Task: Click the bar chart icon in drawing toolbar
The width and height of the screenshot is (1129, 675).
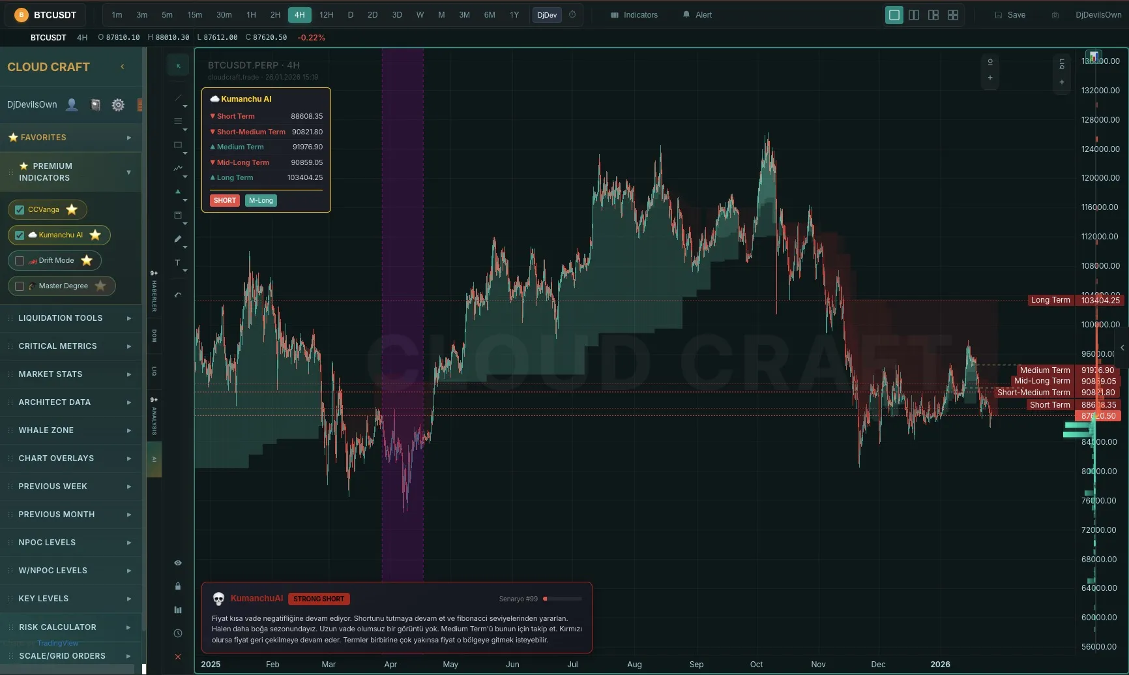Action: pos(178,610)
